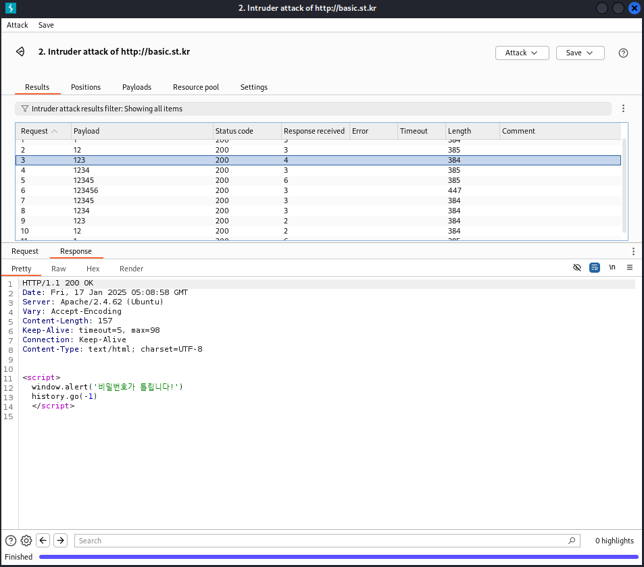Switch to the Settings tab
Image resolution: width=644 pixels, height=567 pixels.
254,87
